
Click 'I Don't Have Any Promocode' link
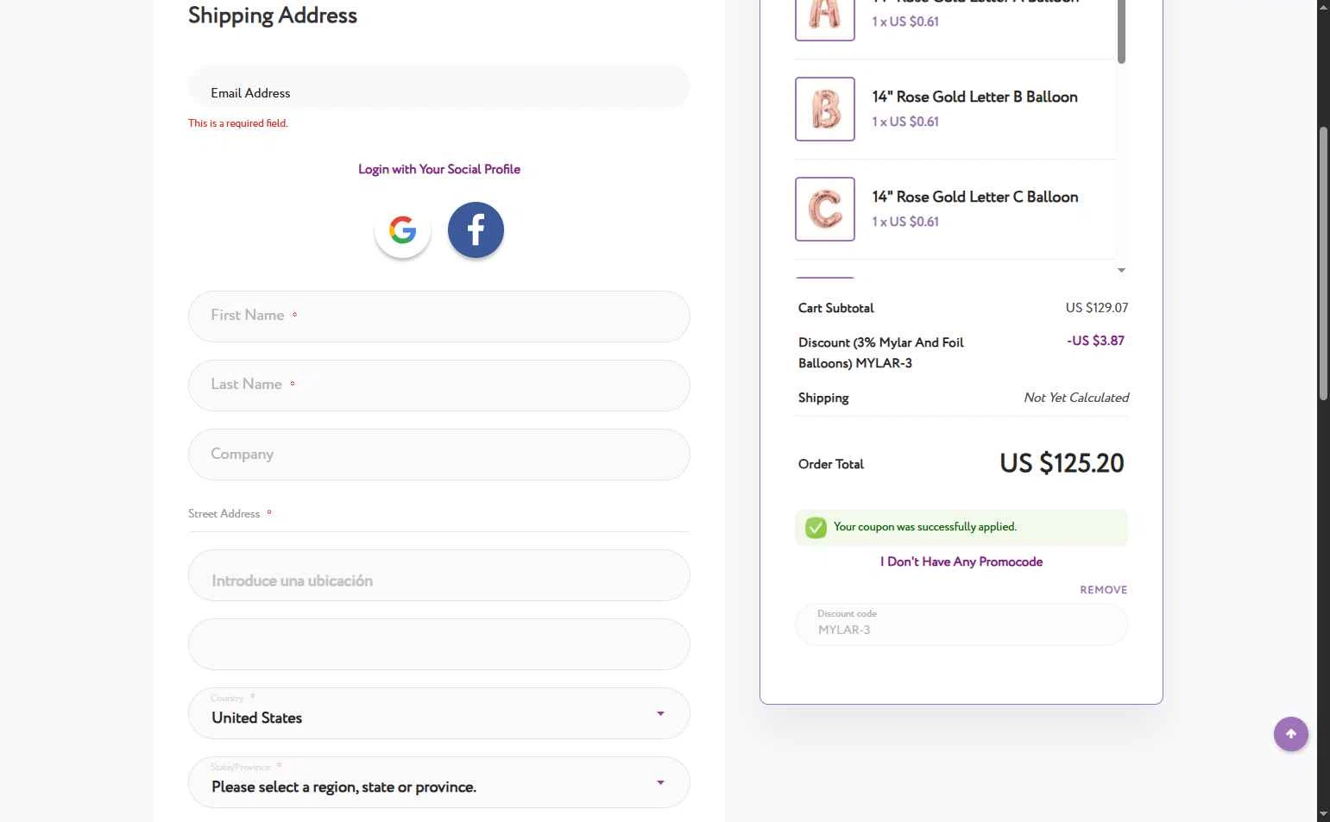coord(961,562)
